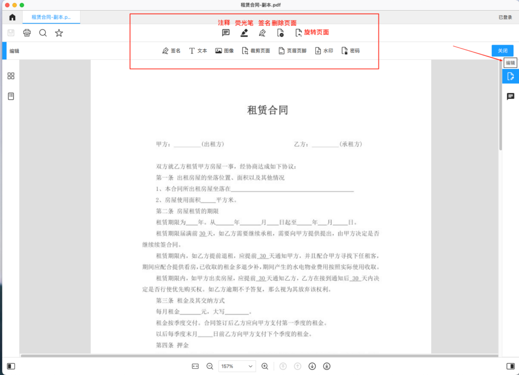Image resolution: width=519 pixels, height=375 pixels.
Task: Select the highlighter (荧光笔) tool
Action: click(x=244, y=33)
